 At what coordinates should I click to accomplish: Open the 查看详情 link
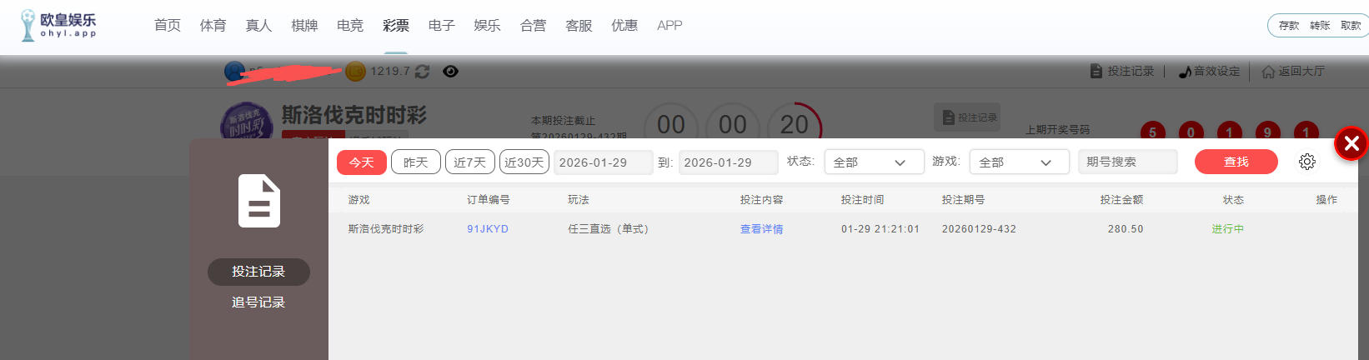coord(761,229)
